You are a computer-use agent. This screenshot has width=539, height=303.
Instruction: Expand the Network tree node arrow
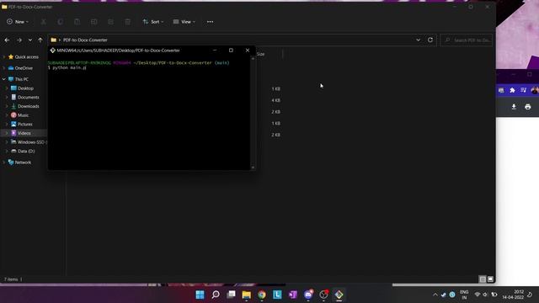tap(3, 162)
